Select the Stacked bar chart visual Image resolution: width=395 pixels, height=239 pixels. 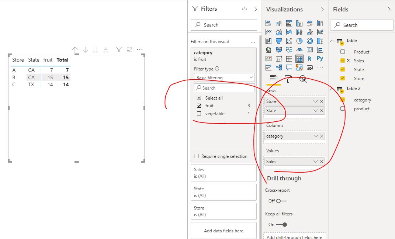268,24
